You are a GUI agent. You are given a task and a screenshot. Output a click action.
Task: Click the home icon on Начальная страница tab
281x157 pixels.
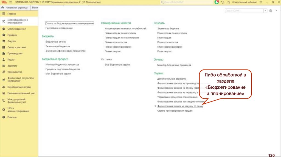[2, 7]
